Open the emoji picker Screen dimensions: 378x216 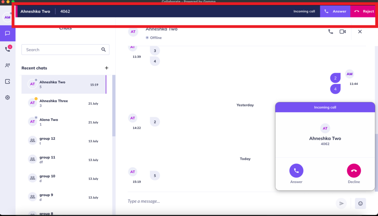click(360, 203)
